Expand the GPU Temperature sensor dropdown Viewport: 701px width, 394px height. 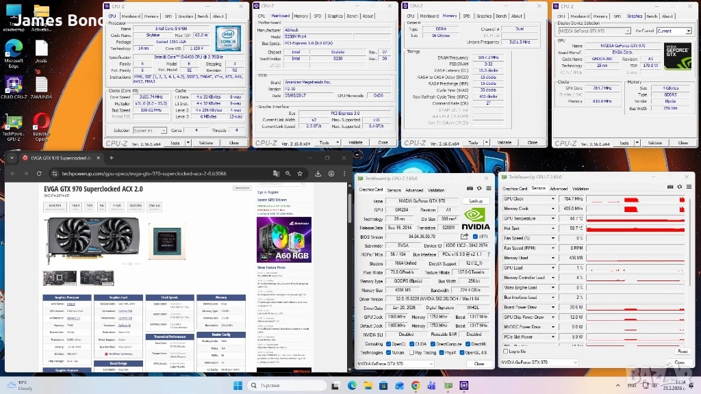[553, 218]
